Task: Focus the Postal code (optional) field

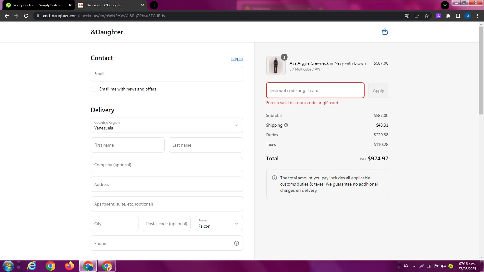Action: click(x=166, y=224)
